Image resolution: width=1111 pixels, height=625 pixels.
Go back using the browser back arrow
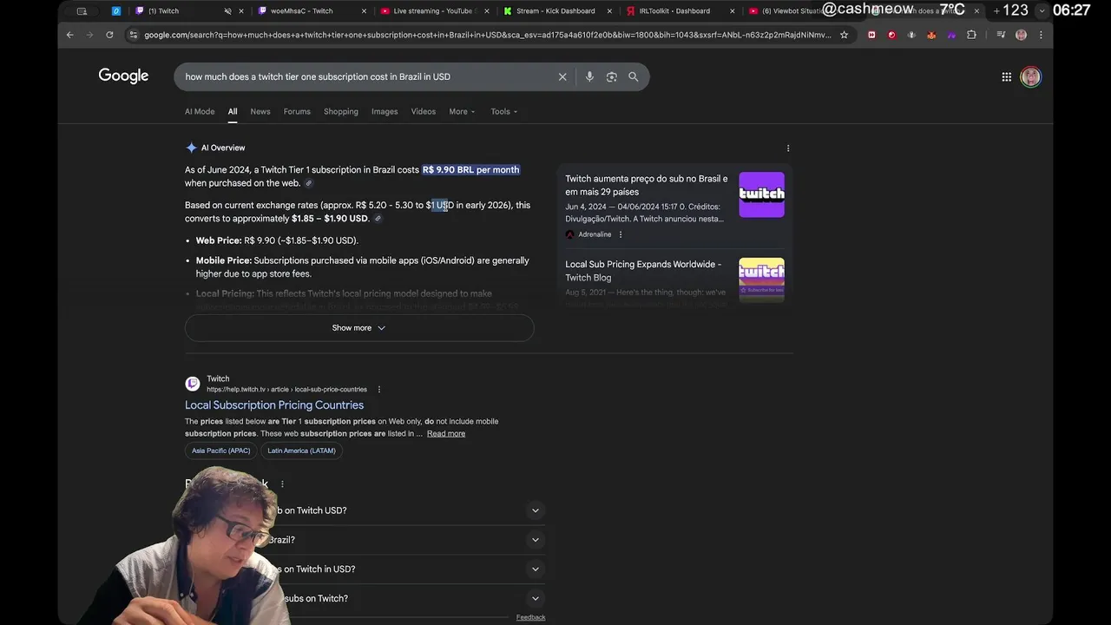69,35
